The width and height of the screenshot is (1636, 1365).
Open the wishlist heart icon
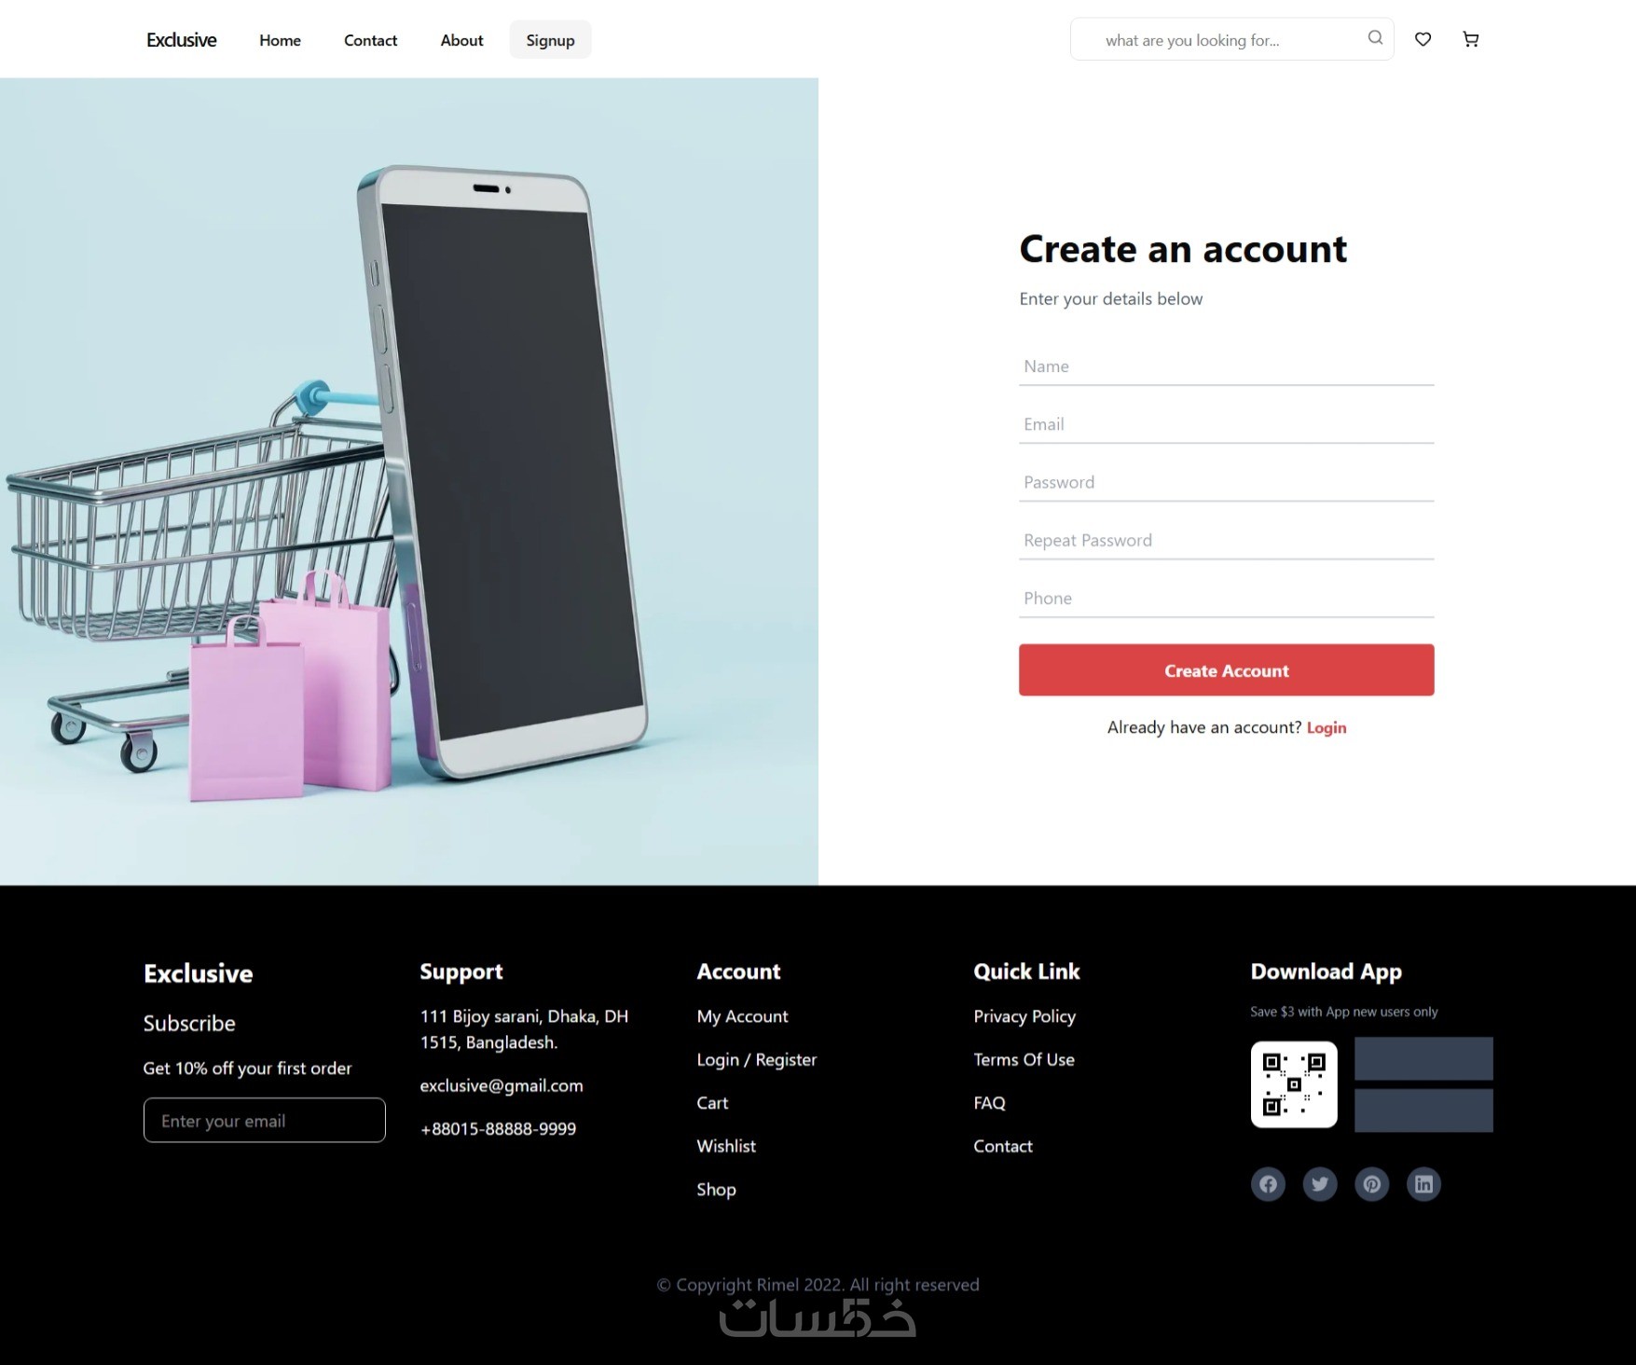(1423, 39)
